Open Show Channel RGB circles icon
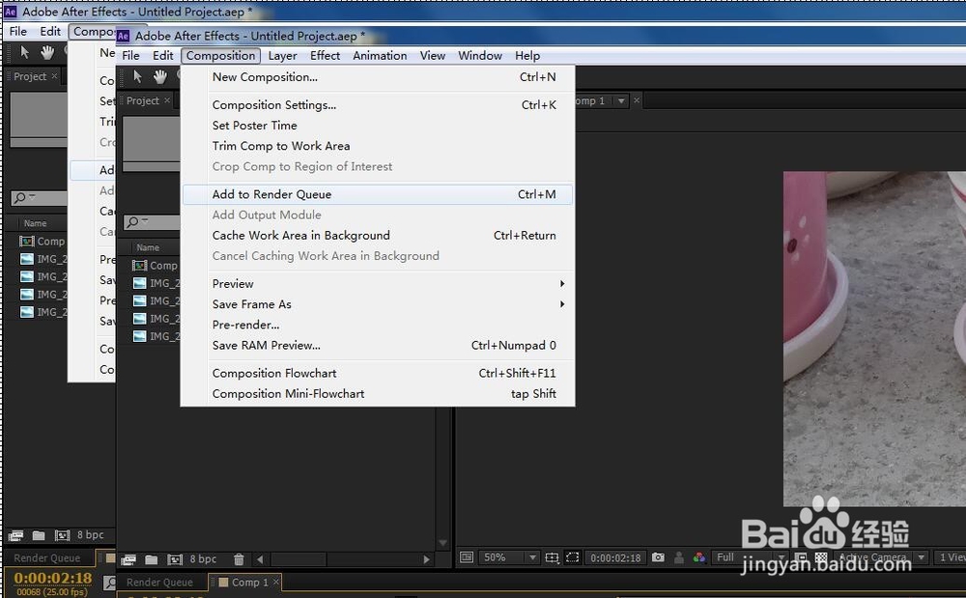This screenshot has width=966, height=598. 699,557
